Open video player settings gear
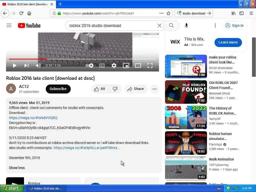The width and height of the screenshot is (256, 192). coord(114,65)
